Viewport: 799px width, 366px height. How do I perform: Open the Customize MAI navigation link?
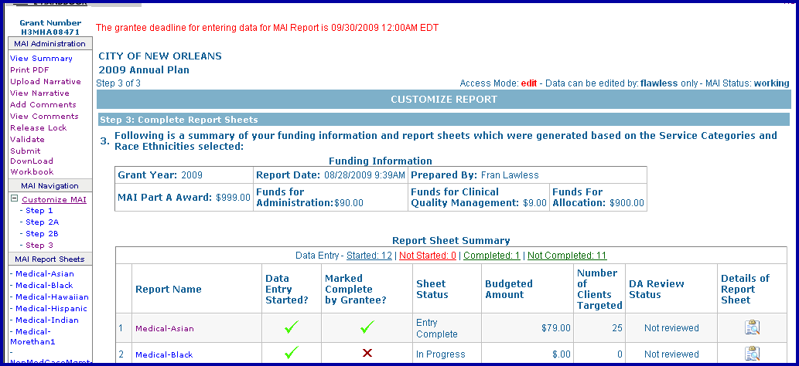54,199
